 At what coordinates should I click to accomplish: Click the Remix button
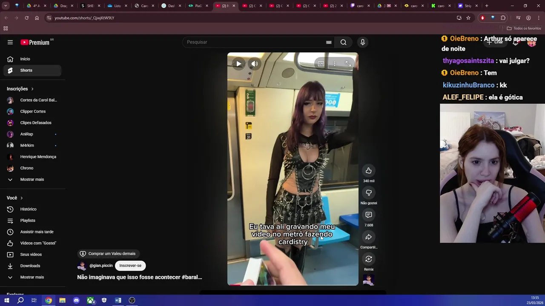tap(369, 259)
